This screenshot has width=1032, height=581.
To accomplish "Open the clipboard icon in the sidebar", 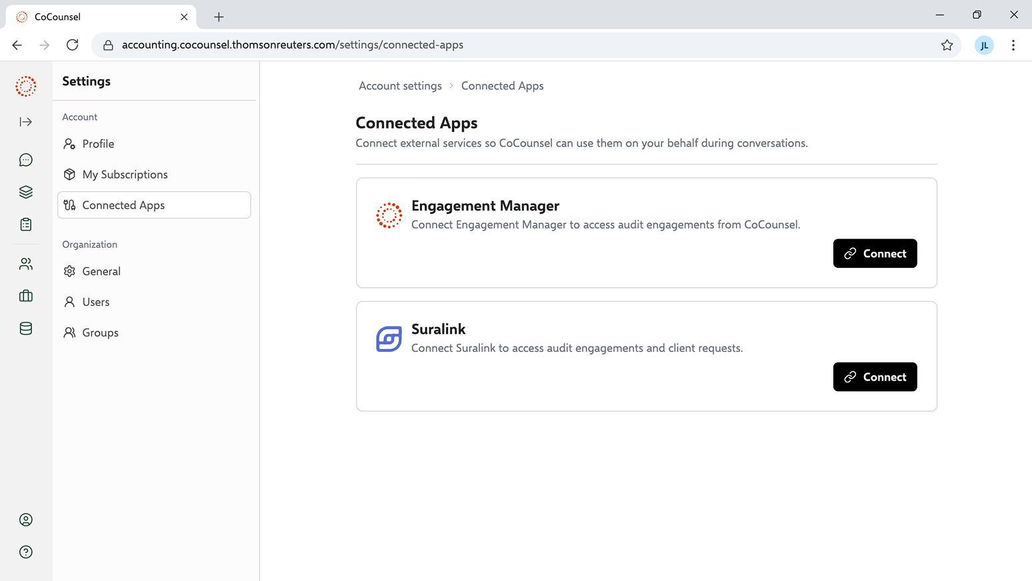I will [26, 225].
